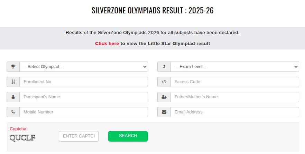Click the QUCLF captcha image
The image size is (305, 154).
(x=22, y=138)
